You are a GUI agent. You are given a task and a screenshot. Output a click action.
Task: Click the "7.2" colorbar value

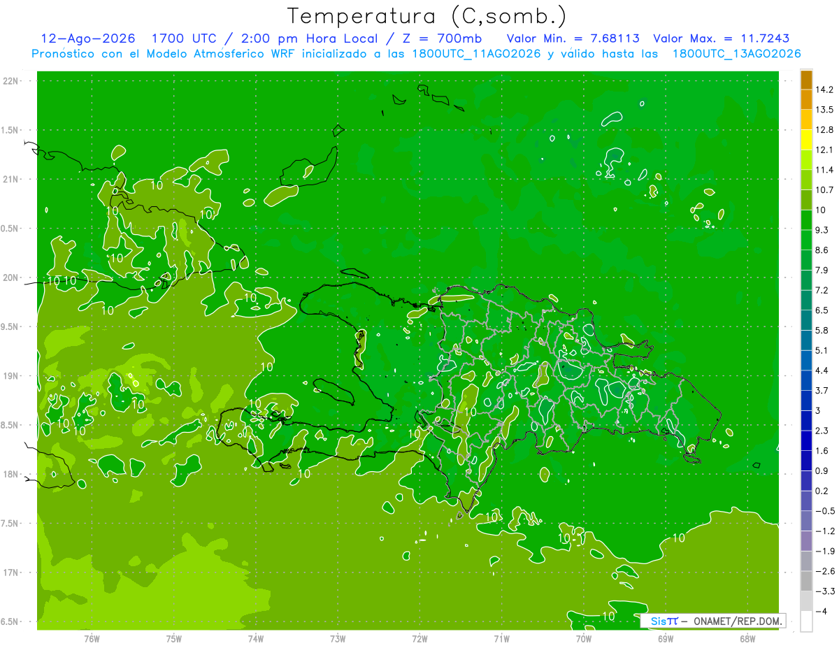tap(822, 290)
